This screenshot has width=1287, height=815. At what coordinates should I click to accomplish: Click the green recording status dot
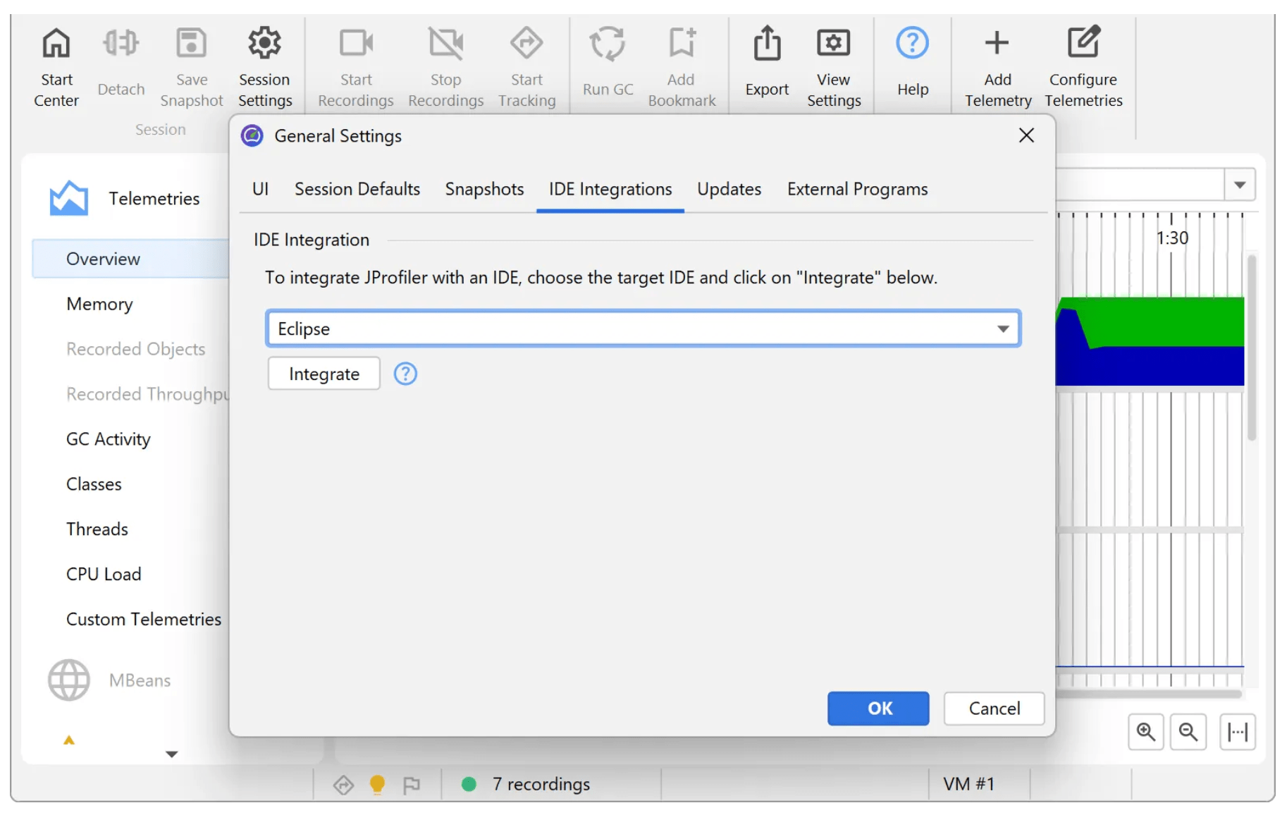[469, 784]
